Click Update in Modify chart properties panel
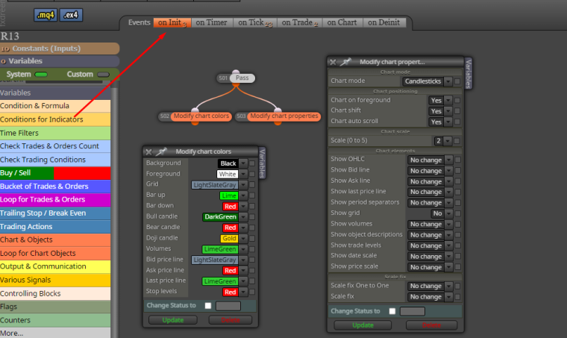The height and width of the screenshot is (338, 567). point(363,325)
